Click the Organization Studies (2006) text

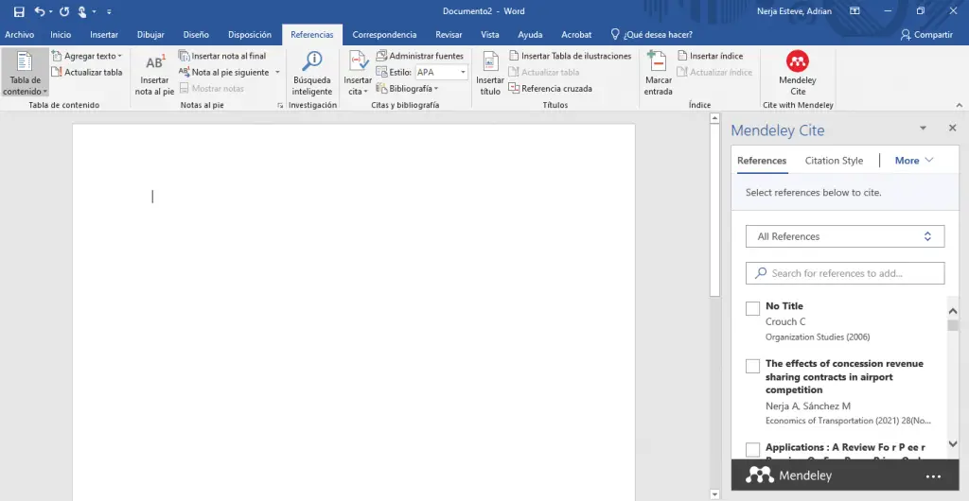coord(817,337)
